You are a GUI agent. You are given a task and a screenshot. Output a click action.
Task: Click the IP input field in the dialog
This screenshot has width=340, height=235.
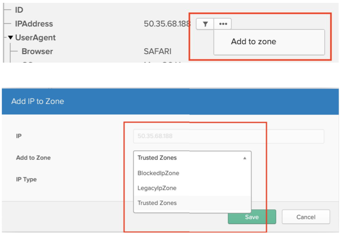point(228,136)
